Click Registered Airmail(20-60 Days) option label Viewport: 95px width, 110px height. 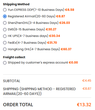tap(31, 16)
